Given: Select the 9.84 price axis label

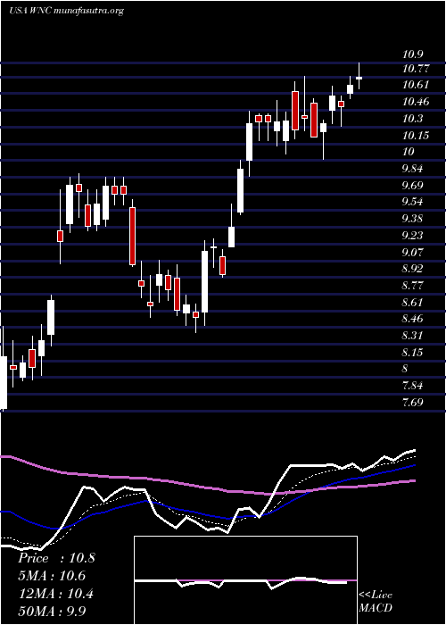Looking at the screenshot, I should 412,169.
